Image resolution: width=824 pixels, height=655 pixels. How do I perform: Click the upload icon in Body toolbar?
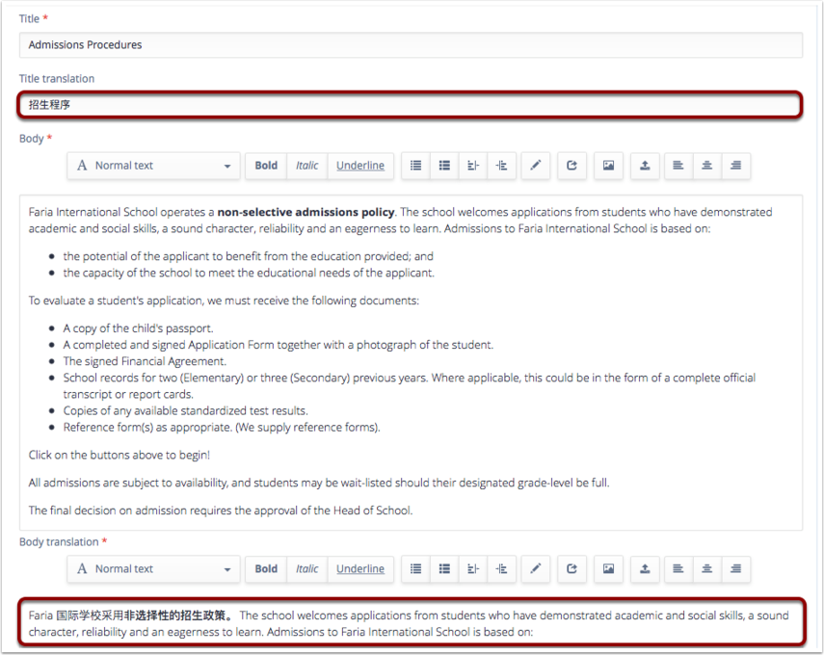[x=644, y=166]
